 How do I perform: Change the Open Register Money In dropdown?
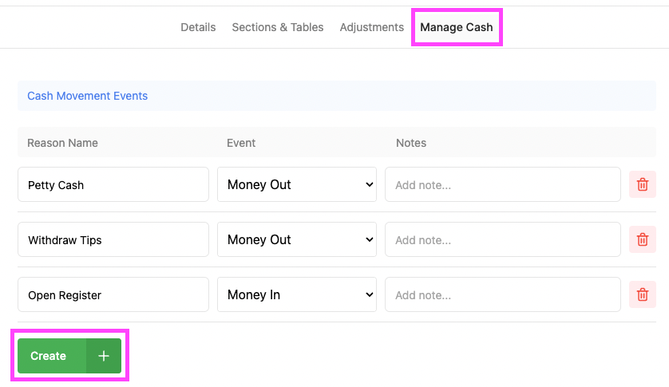[296, 294]
